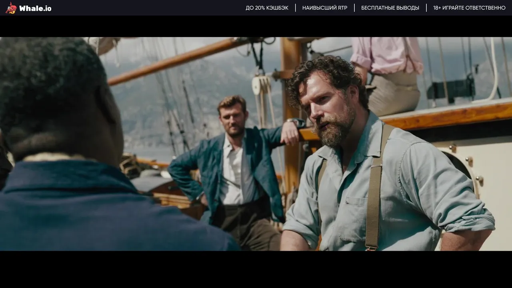Click the 'НАИВЫСШИЙ RTP' banner text

point(325,8)
